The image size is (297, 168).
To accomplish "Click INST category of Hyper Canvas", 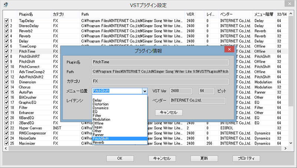I will click(57, 128).
